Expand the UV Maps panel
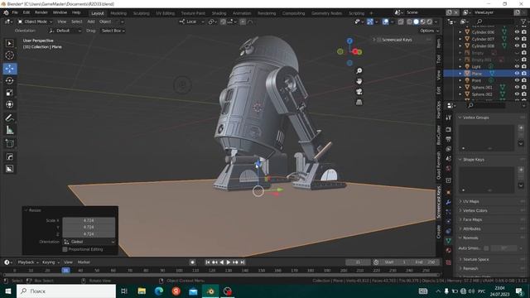Image resolution: width=530 pixels, height=298 pixels. (471, 201)
